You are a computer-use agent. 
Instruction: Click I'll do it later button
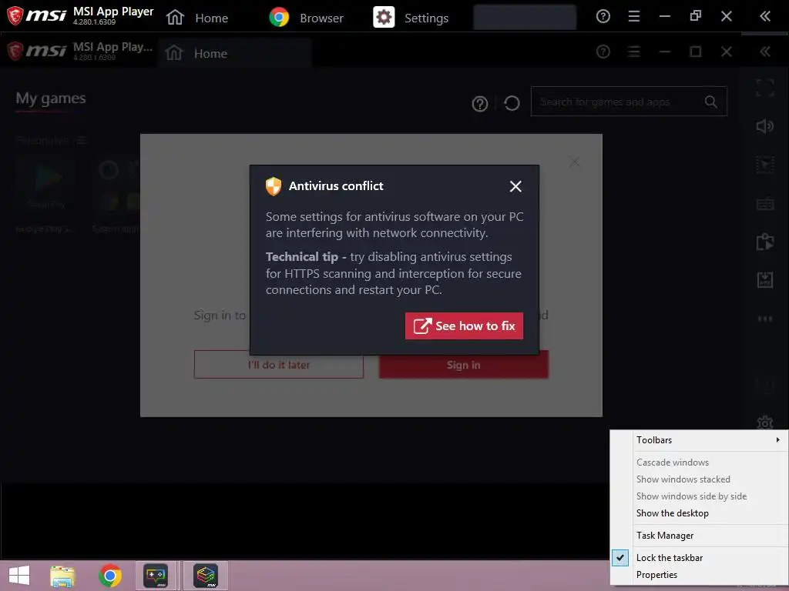[x=279, y=364]
